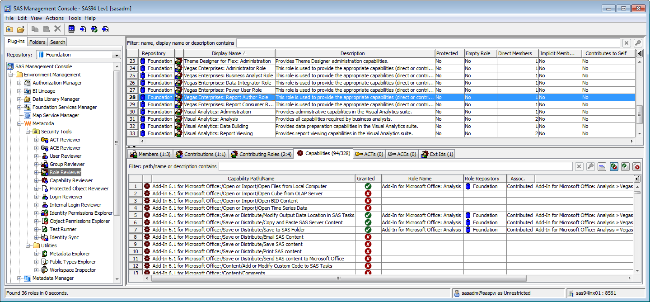The height and width of the screenshot is (302, 650).
Task: Toggle granted and denied capabilities filter icon
Action: 613,166
